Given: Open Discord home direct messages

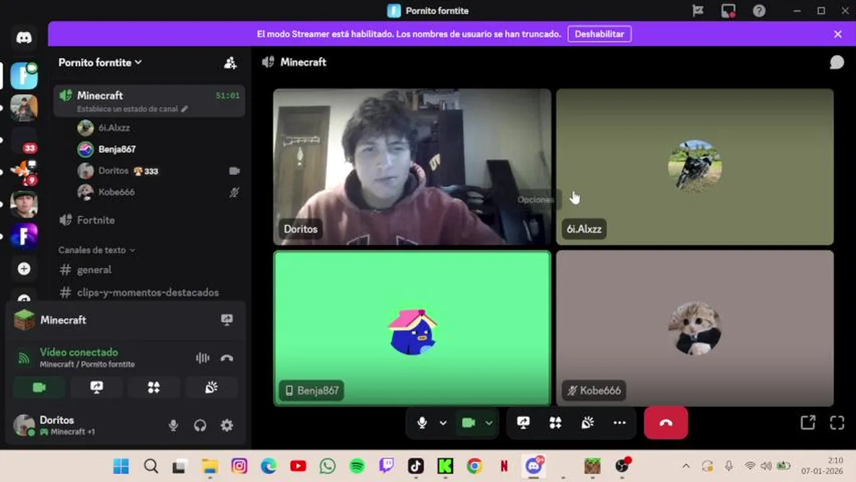Looking at the screenshot, I should click(24, 37).
